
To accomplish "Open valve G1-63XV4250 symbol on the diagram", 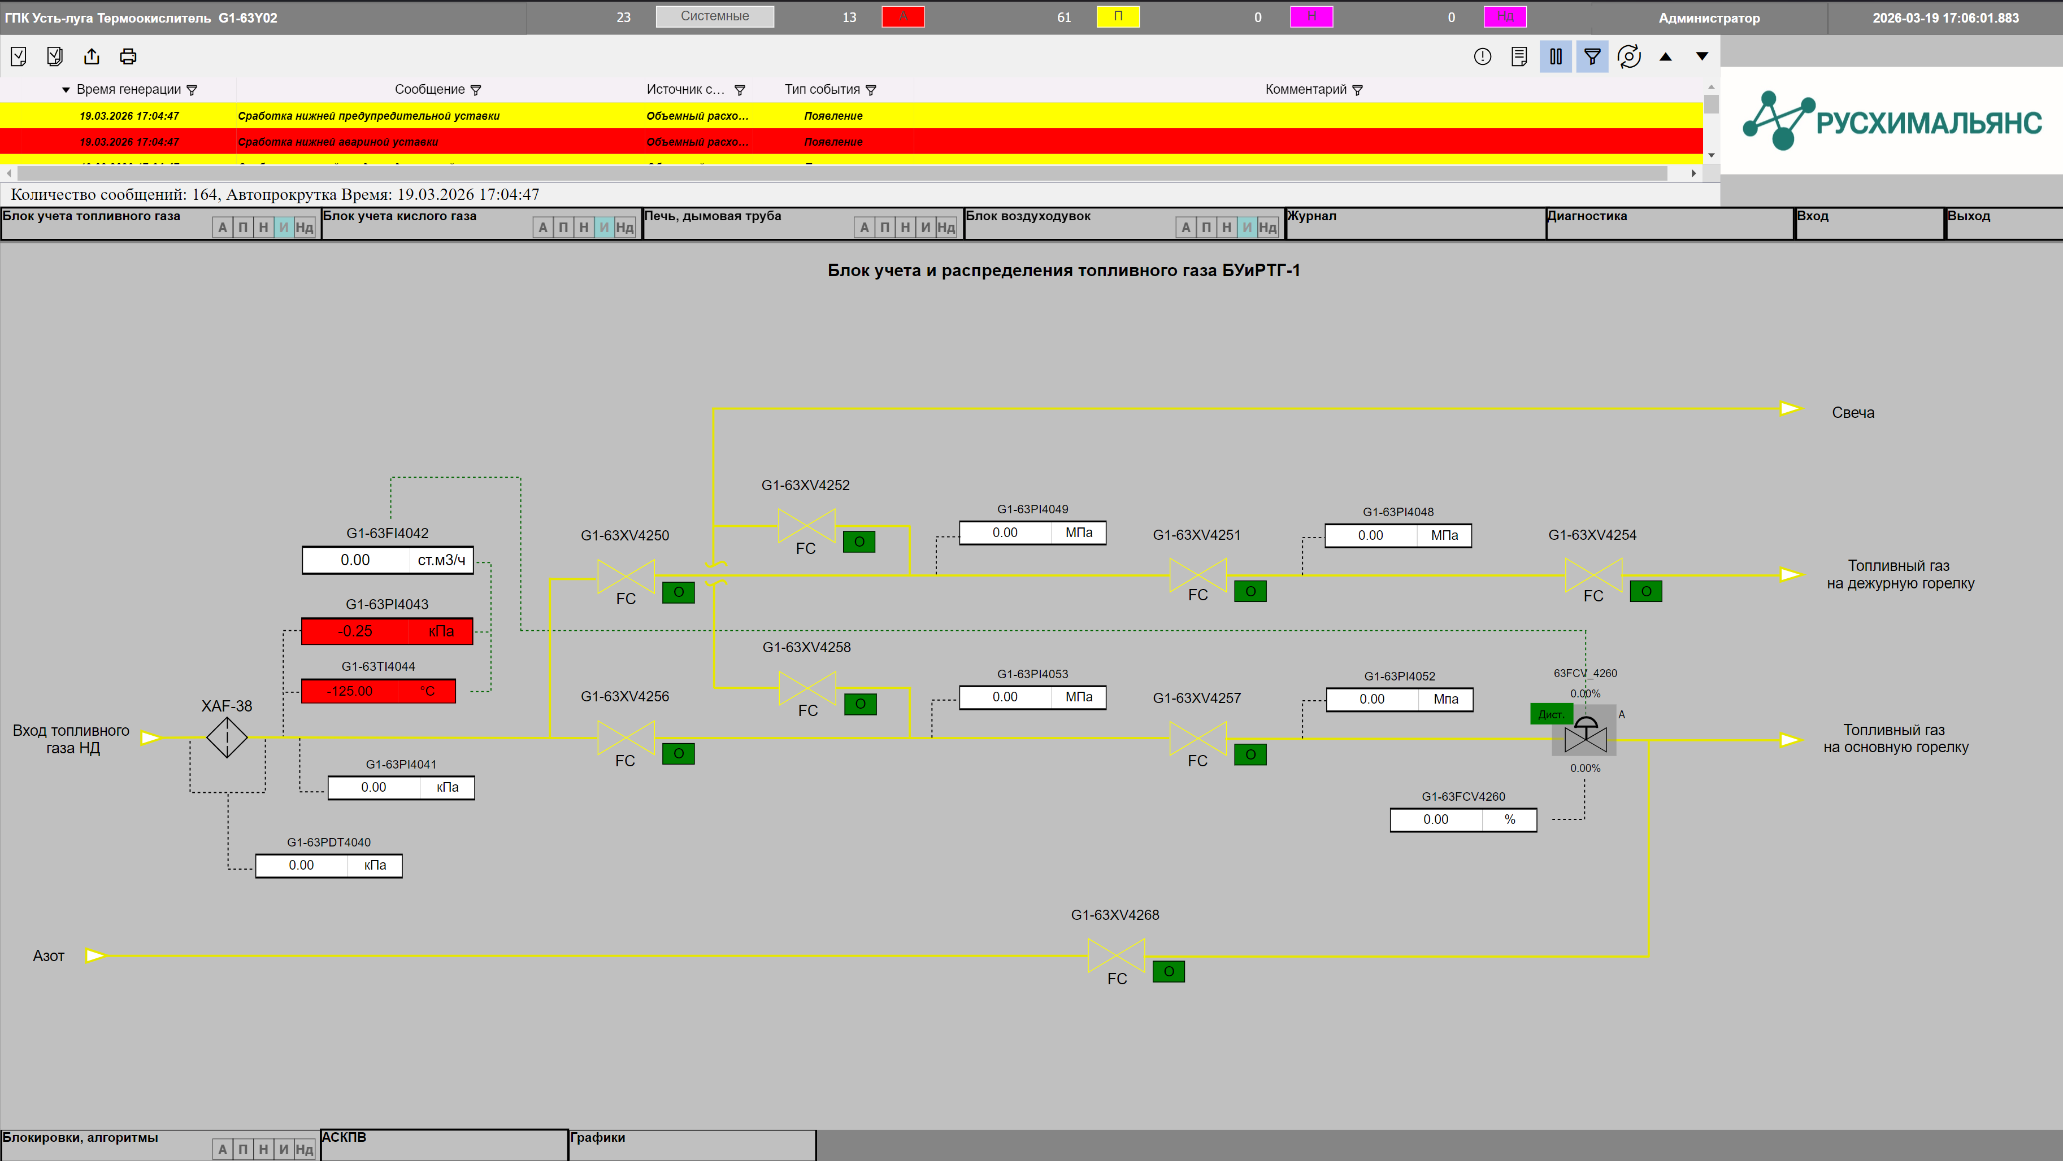I will click(x=626, y=576).
